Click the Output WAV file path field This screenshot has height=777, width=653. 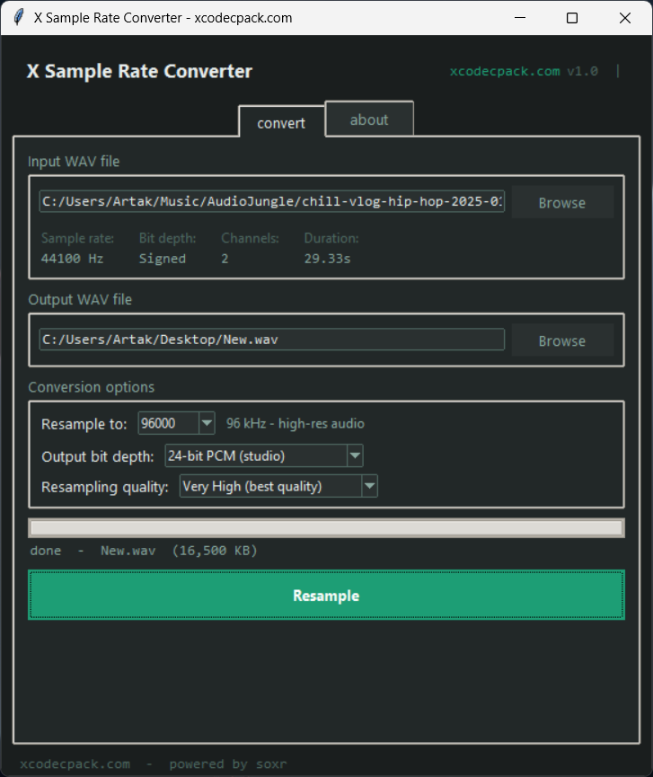click(x=271, y=340)
